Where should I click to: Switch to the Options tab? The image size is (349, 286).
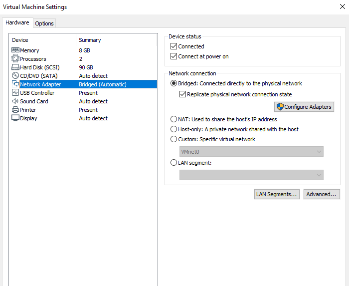pyautogui.click(x=44, y=23)
